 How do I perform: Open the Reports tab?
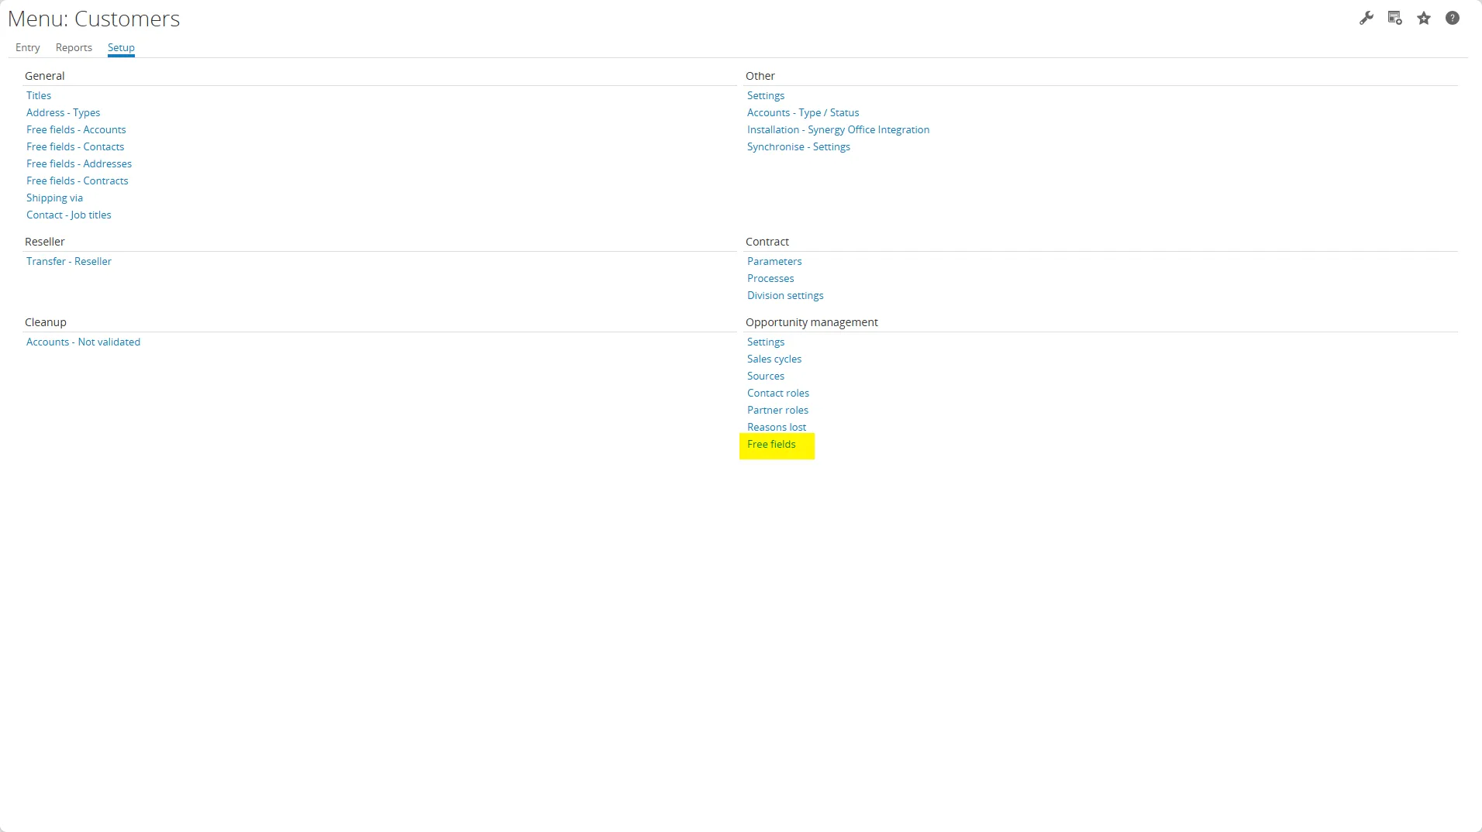point(74,47)
